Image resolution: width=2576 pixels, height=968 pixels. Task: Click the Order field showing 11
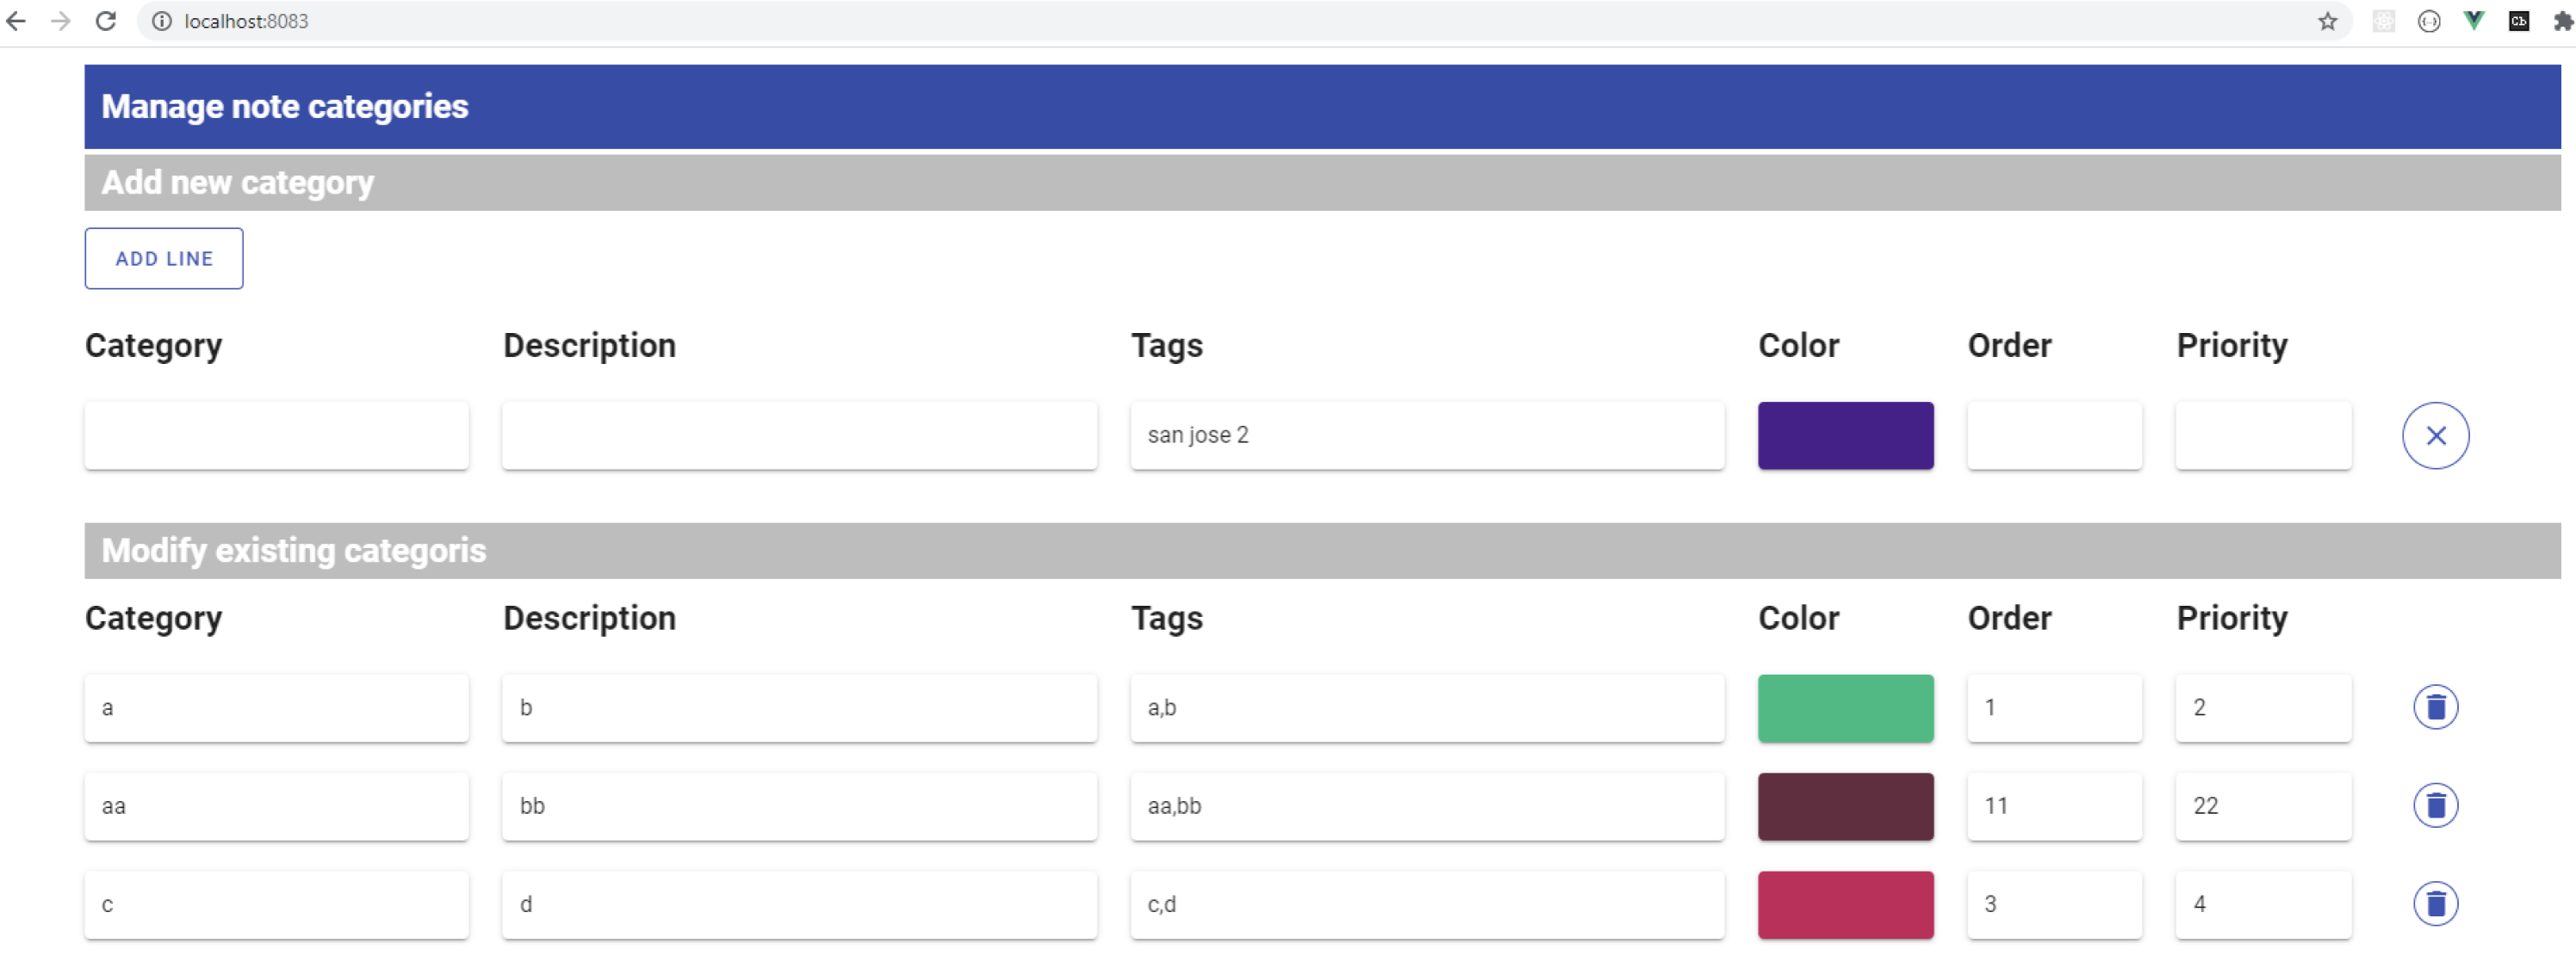coord(2054,805)
